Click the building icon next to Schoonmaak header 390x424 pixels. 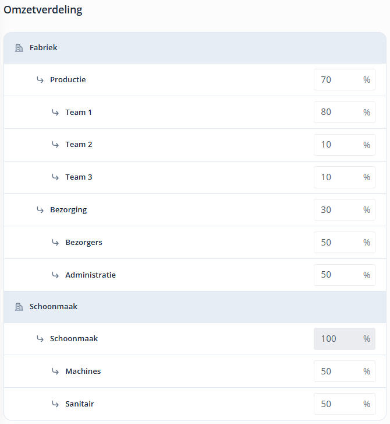19,307
